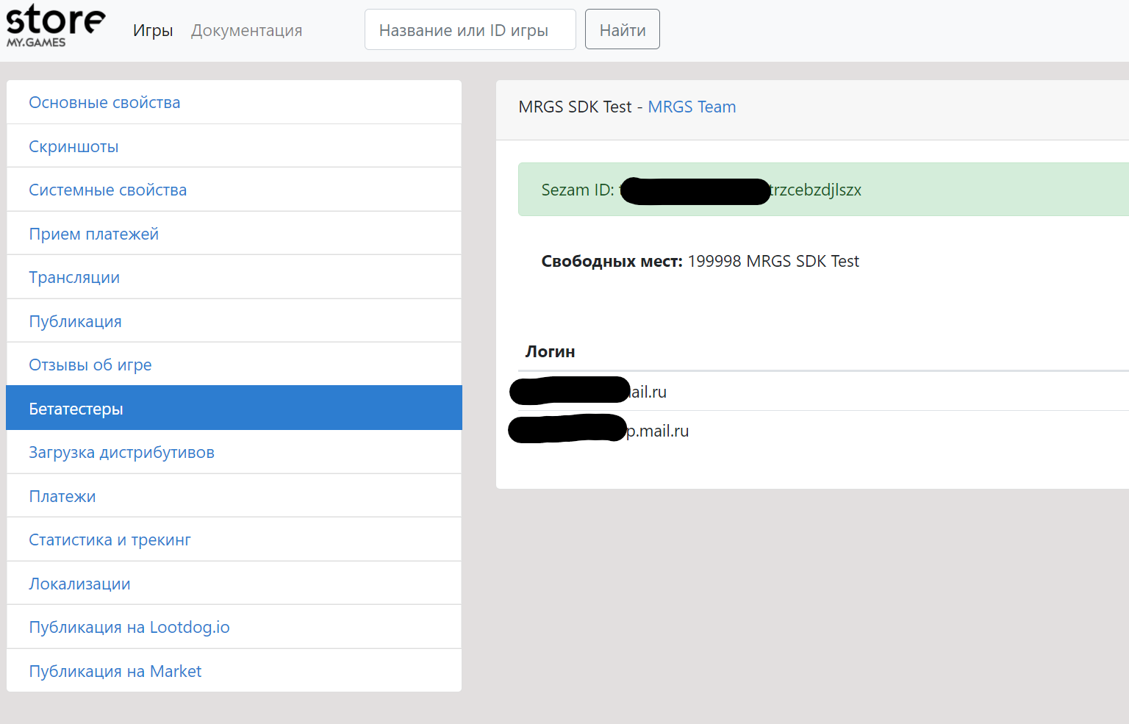
Task: Select Основные свойства in the sidebar
Action: (104, 102)
